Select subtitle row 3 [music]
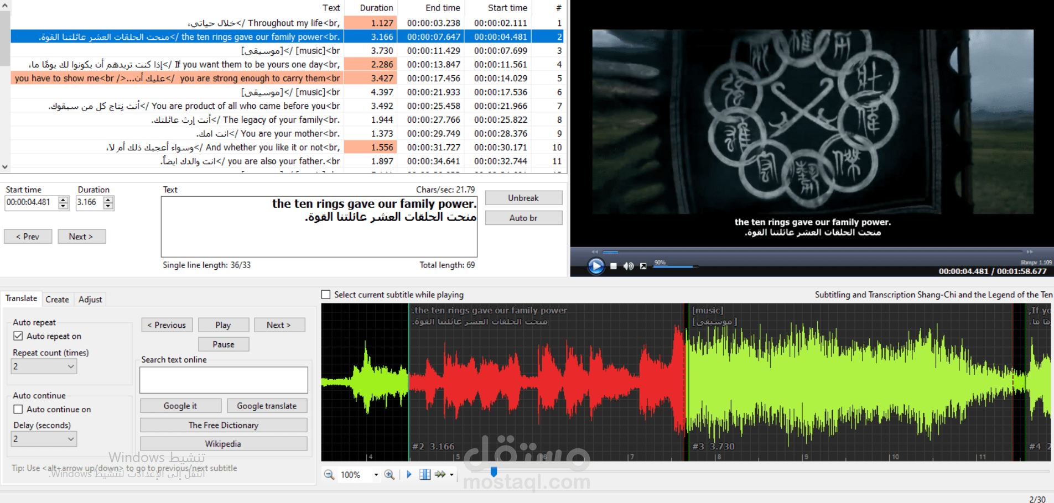The height and width of the screenshot is (503, 1054). coord(287,50)
